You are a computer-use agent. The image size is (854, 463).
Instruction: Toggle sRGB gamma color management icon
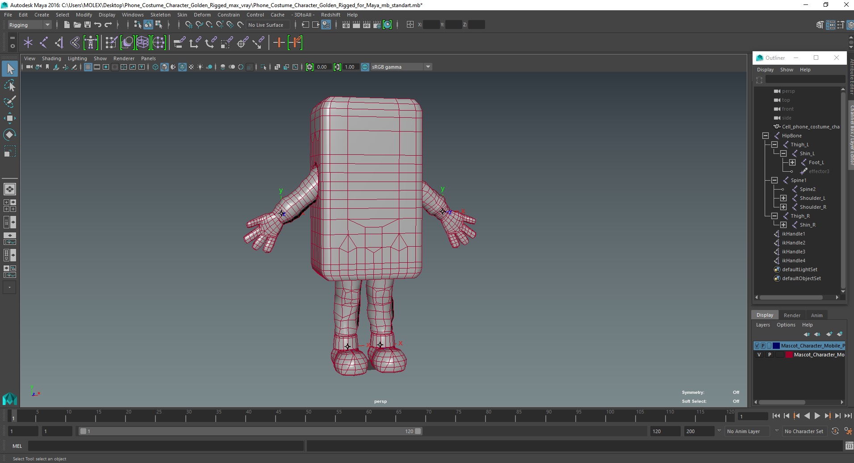click(365, 67)
